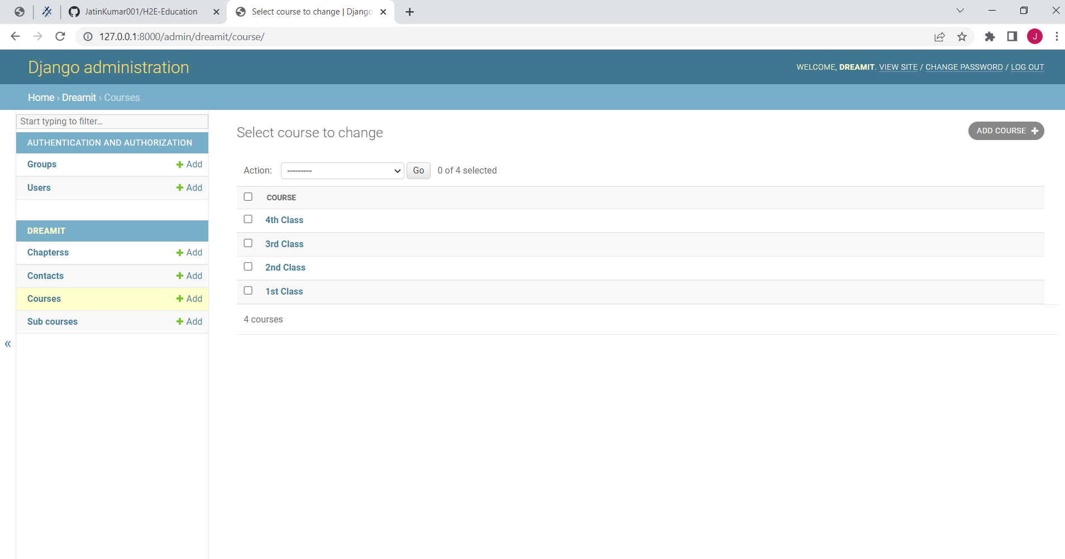Viewport: 1065px width, 559px height.
Task: Check the select-all checkbox in the COURSE header
Action: [x=248, y=196]
